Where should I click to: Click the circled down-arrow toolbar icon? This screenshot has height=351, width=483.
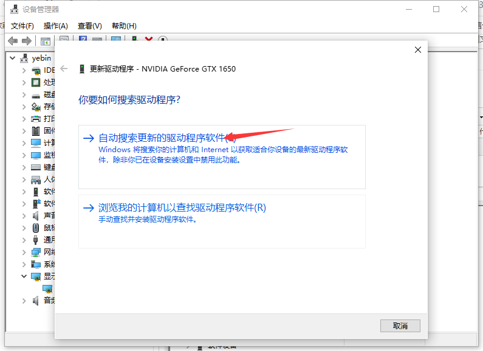tap(162, 41)
